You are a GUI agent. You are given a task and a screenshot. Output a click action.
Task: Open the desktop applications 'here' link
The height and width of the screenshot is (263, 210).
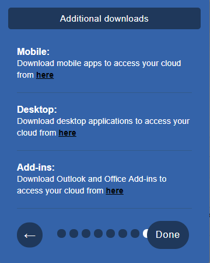(68, 133)
